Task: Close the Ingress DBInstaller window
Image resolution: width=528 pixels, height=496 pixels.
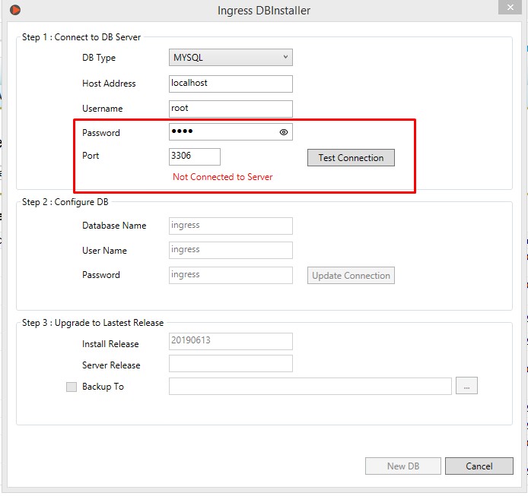Action: pyautogui.click(x=511, y=7)
